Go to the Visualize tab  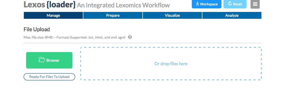pos(172,15)
